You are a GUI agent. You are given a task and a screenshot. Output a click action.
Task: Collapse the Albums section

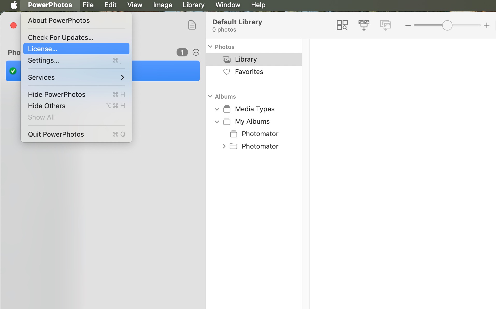(x=210, y=96)
